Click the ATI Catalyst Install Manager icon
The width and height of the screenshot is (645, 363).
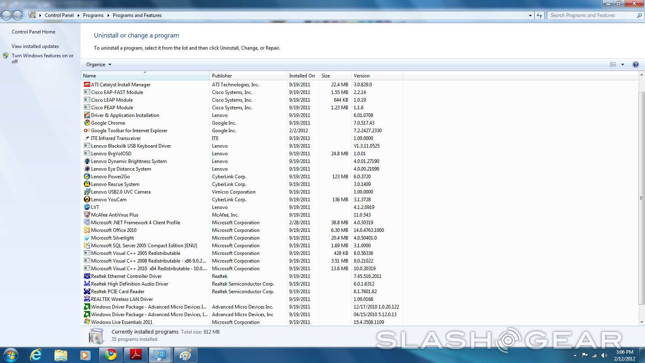pyautogui.click(x=87, y=85)
